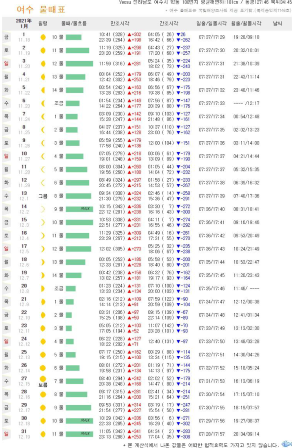Click the moon phase icon for January 29
This screenshot has height=448, width=292.
click(x=43, y=408)
